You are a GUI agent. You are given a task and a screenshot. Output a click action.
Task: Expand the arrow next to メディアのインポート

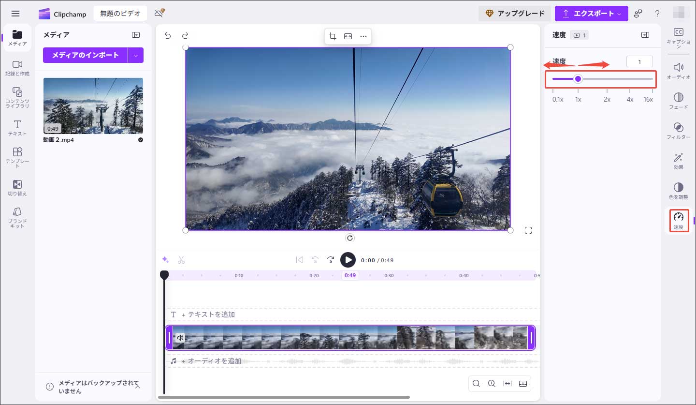(136, 55)
